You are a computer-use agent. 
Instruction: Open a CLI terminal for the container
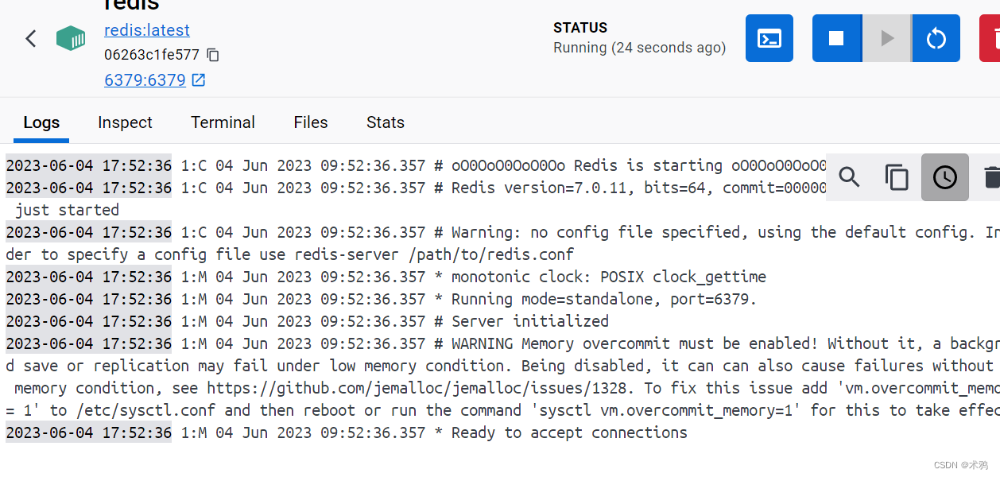(768, 37)
